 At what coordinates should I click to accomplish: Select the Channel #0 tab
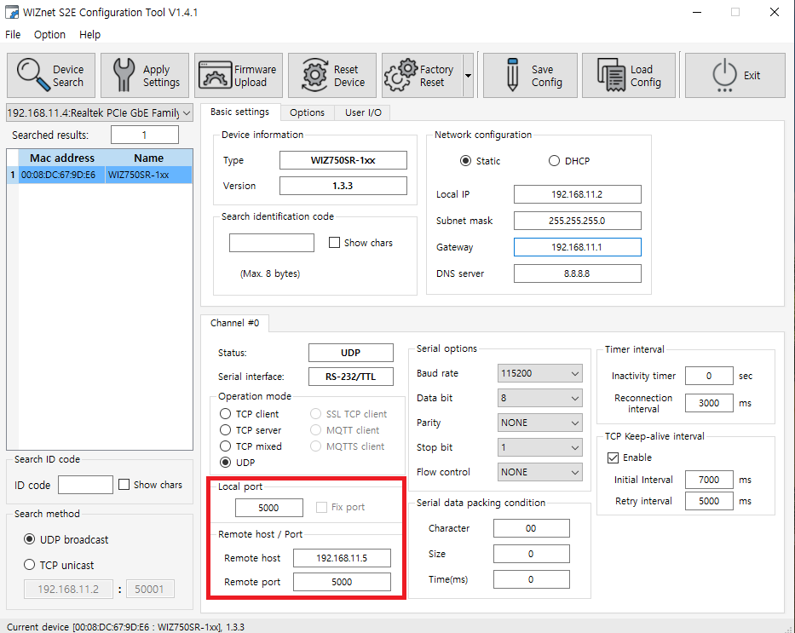(x=234, y=323)
